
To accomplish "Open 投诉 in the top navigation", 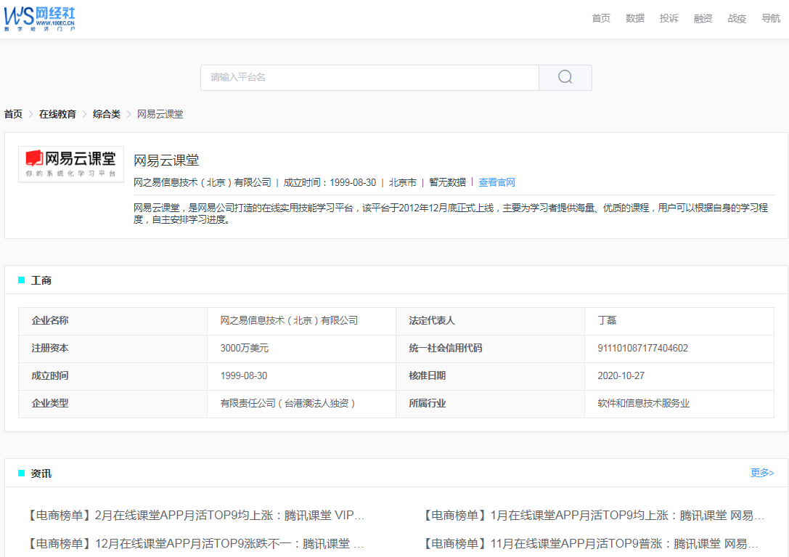I will click(x=669, y=19).
